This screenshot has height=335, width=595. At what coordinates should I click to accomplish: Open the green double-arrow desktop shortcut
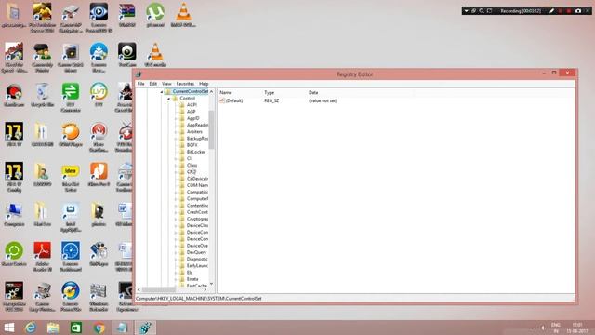pyautogui.click(x=71, y=98)
